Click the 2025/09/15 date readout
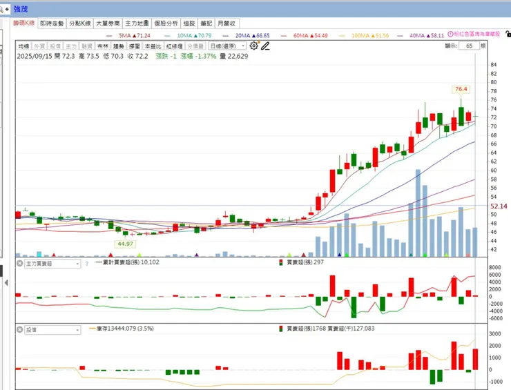This screenshot has width=511, height=390. click(35, 56)
